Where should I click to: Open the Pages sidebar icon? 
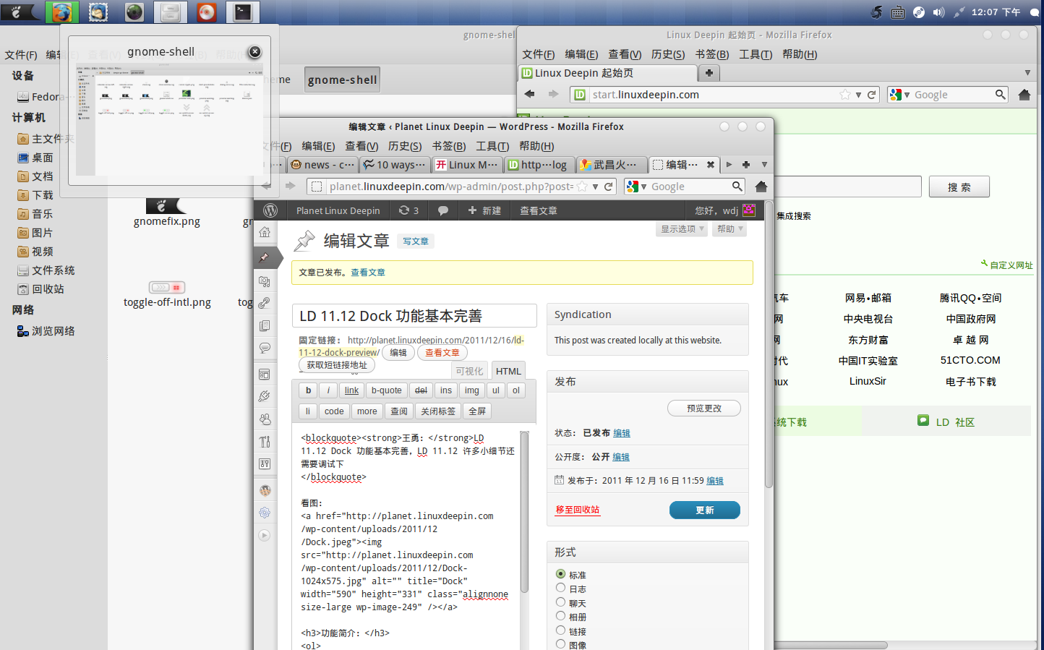pos(265,326)
